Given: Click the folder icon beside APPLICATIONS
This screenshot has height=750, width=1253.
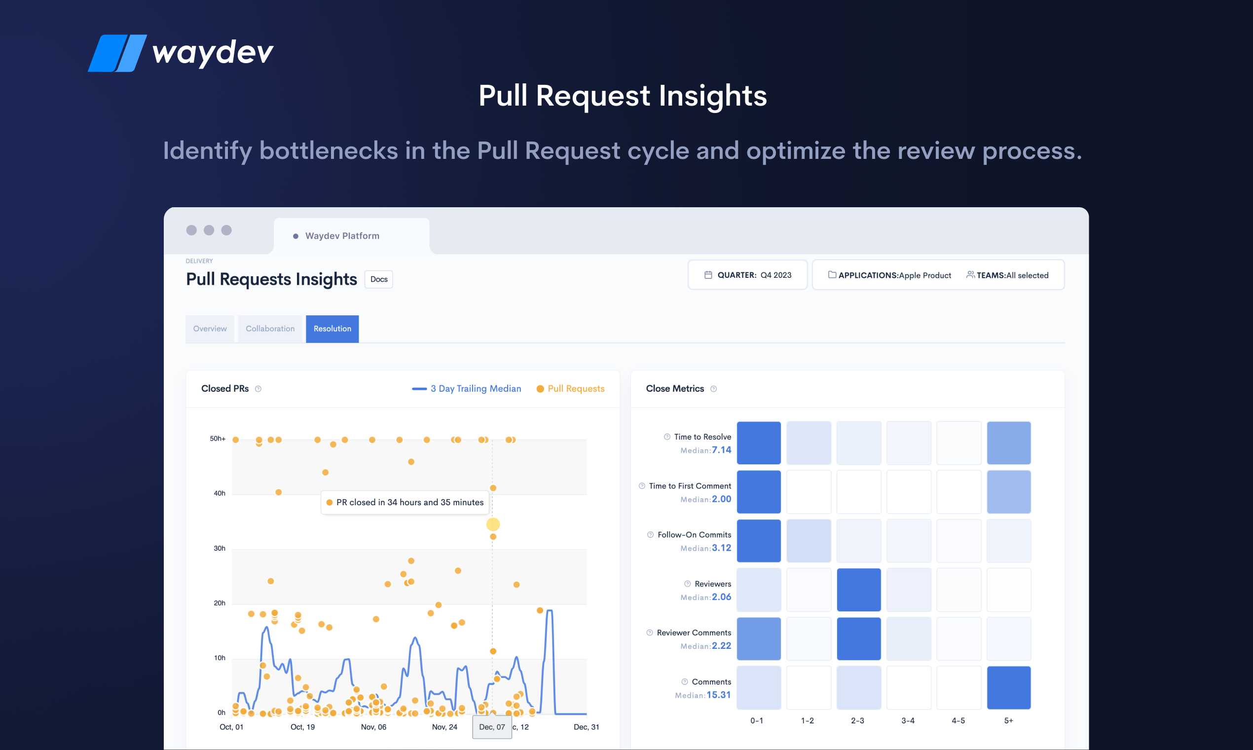Looking at the screenshot, I should point(832,274).
